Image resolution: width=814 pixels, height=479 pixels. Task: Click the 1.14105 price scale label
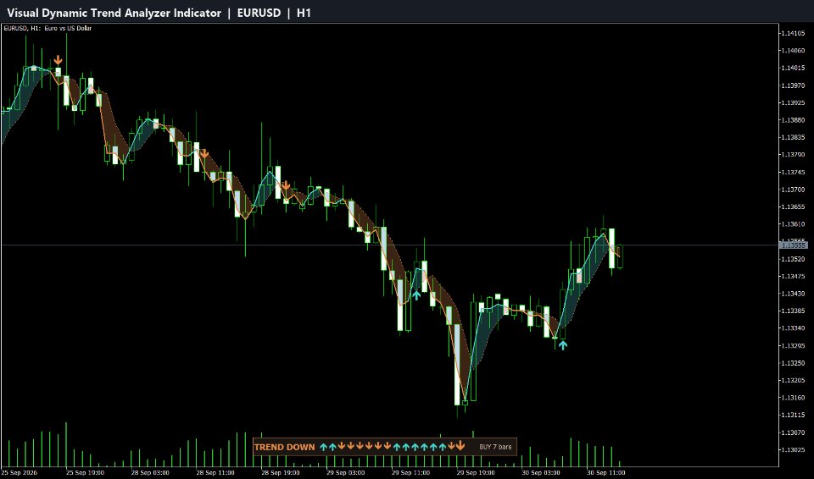[794, 33]
